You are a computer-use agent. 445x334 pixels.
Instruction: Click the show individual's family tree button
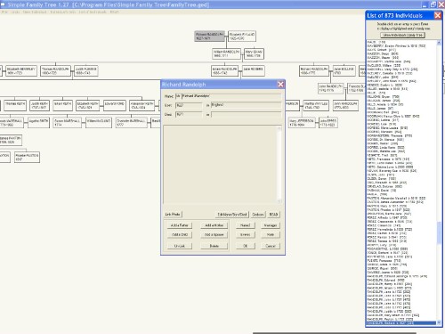point(402,35)
